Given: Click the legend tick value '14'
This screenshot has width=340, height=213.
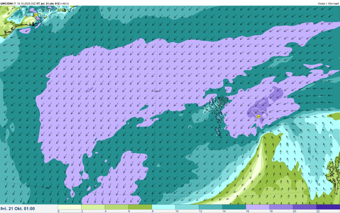Looking at the screenshot, I should coord(224,211).
